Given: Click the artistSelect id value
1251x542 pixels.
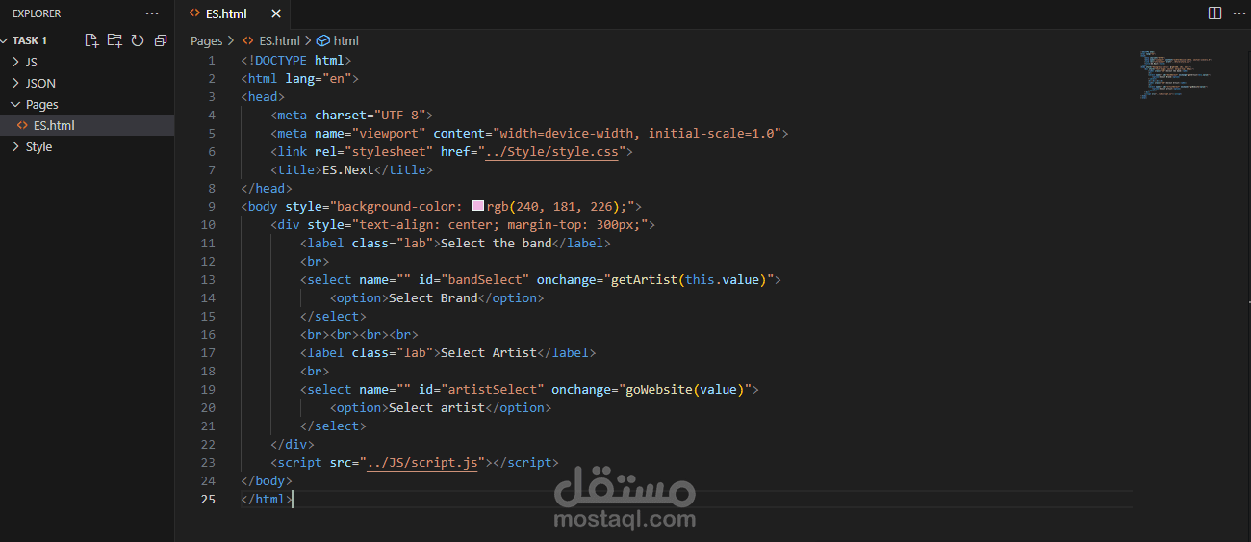Looking at the screenshot, I should 493,389.
